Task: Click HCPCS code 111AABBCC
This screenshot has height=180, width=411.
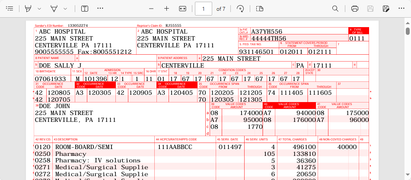Action: point(175,147)
